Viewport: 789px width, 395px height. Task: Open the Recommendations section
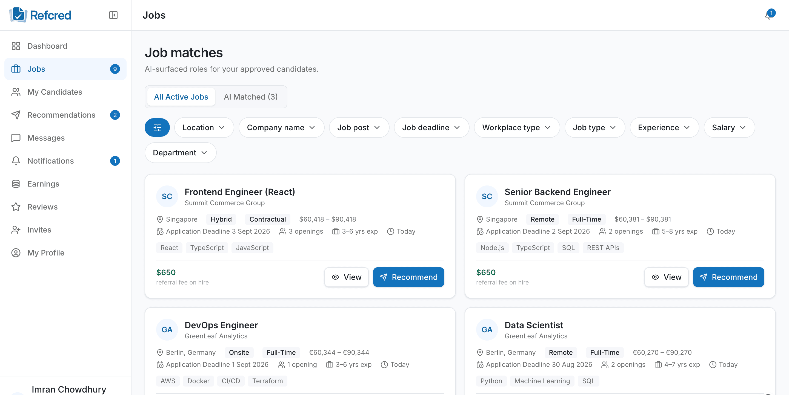click(65, 115)
